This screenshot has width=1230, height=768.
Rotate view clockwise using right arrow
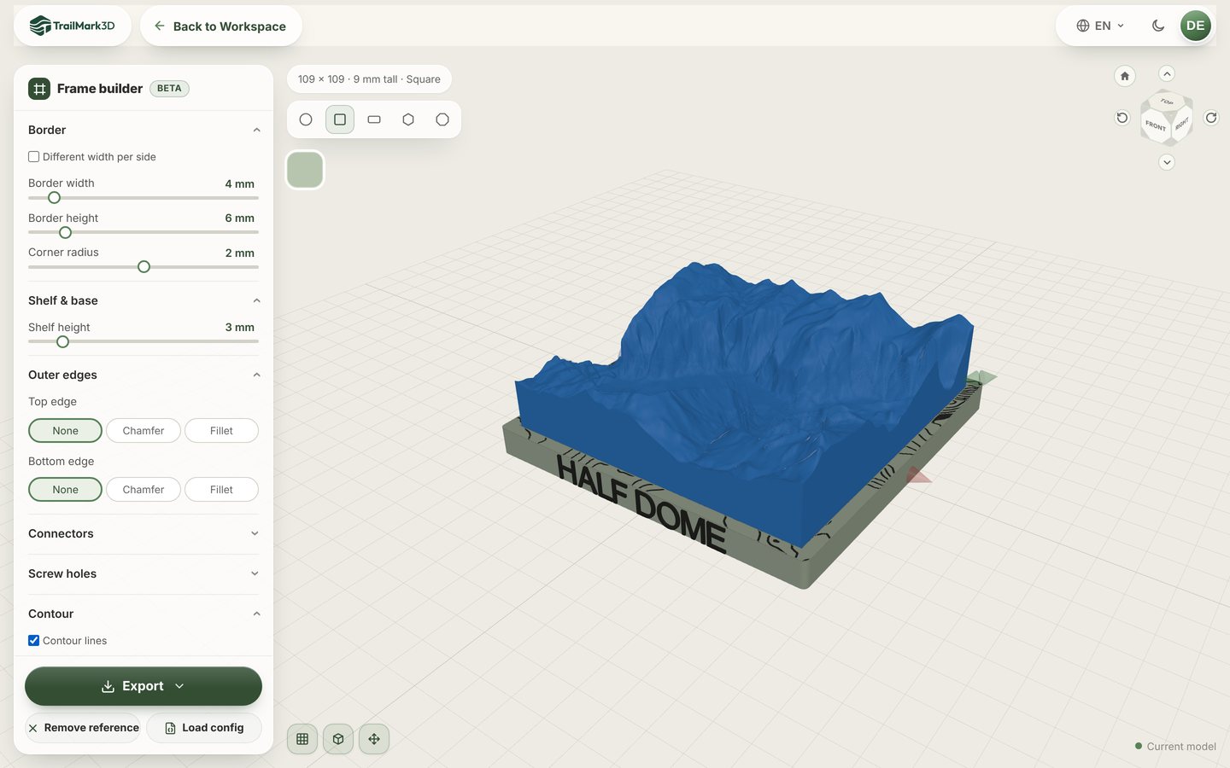click(x=1211, y=118)
